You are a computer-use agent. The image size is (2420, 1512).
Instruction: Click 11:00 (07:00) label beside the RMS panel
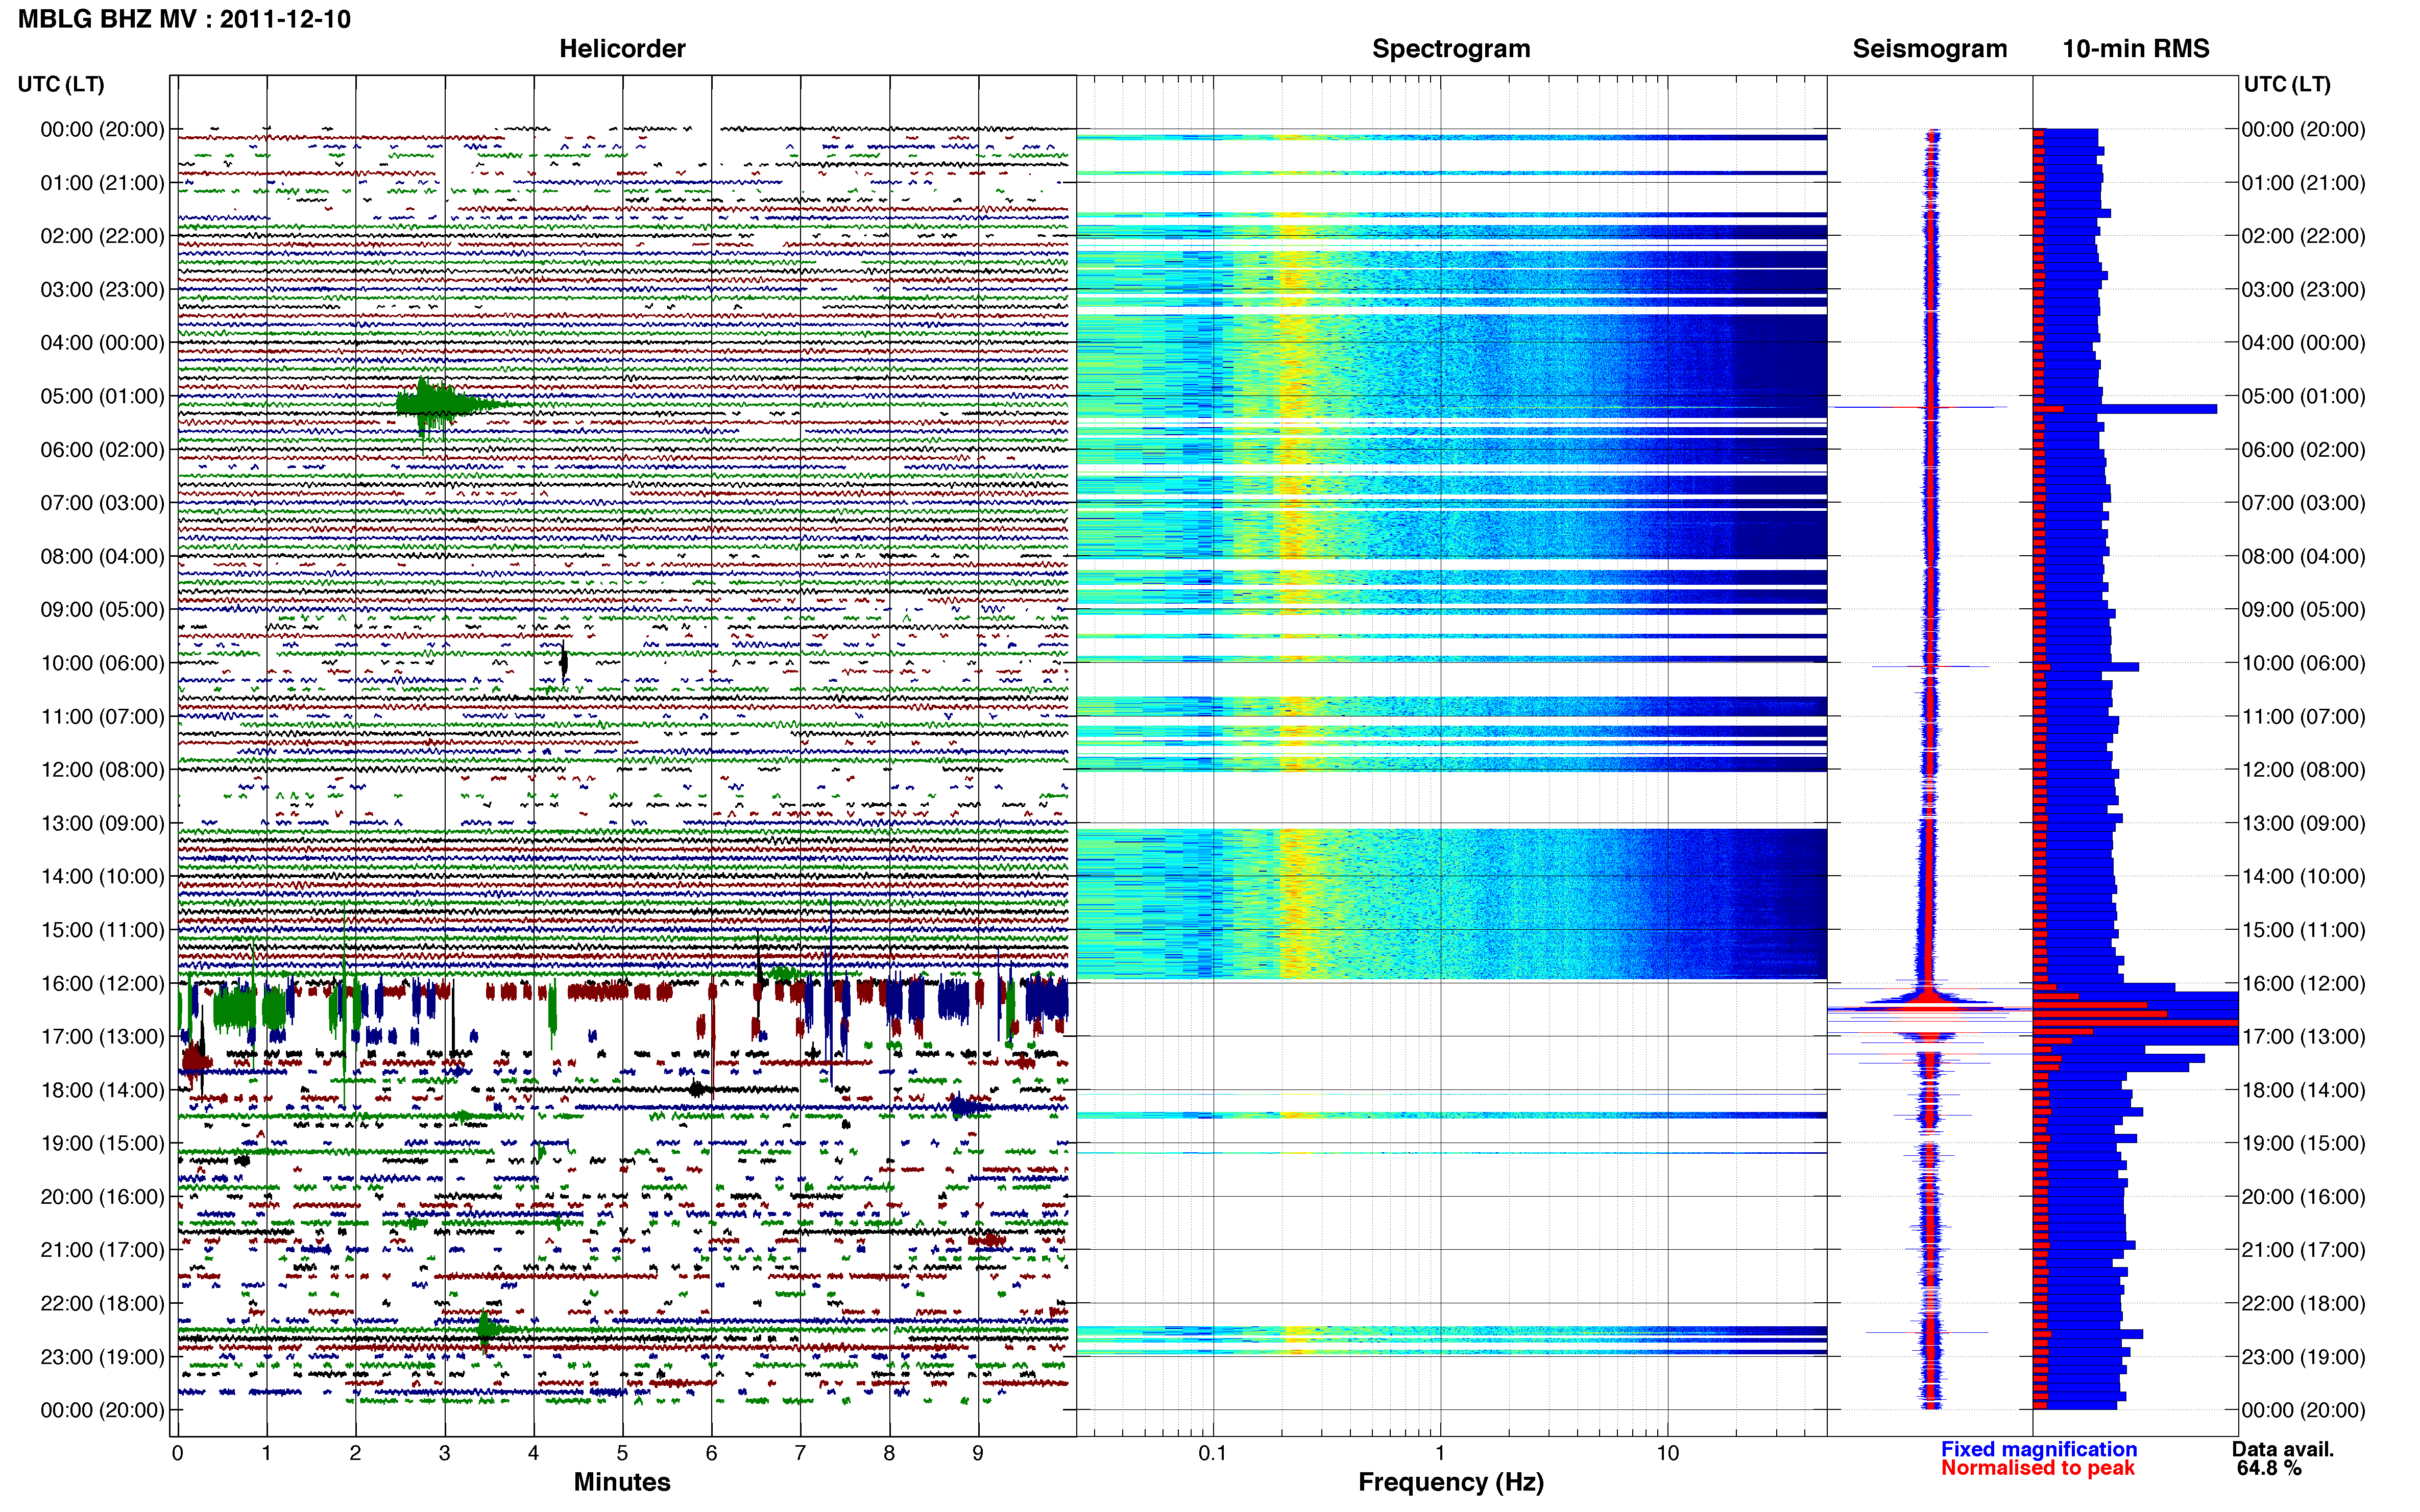point(2304,716)
